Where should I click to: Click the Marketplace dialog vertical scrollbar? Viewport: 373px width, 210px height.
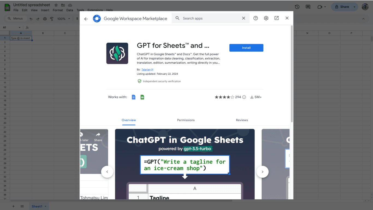tap(292, 74)
